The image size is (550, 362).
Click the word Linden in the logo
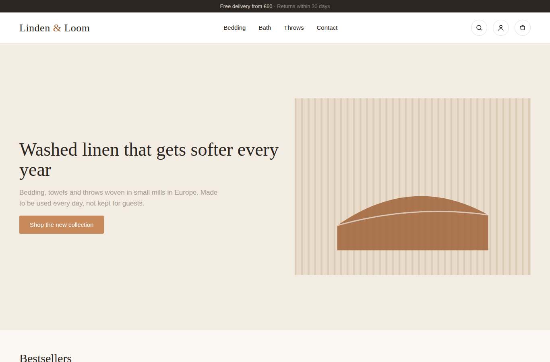pos(35,28)
